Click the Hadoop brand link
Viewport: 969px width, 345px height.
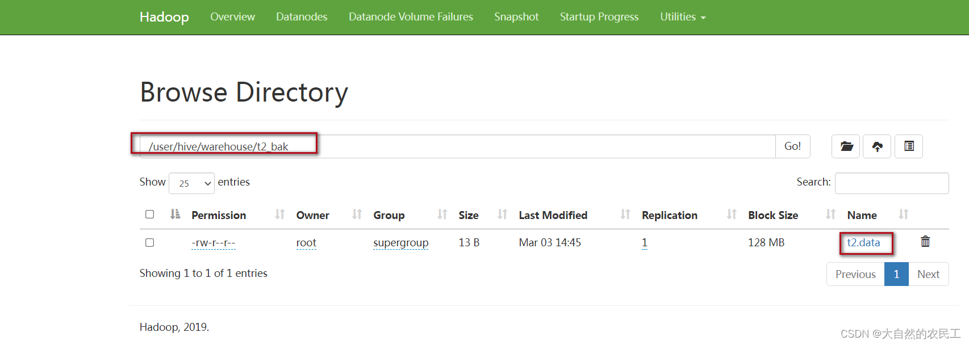(x=164, y=17)
